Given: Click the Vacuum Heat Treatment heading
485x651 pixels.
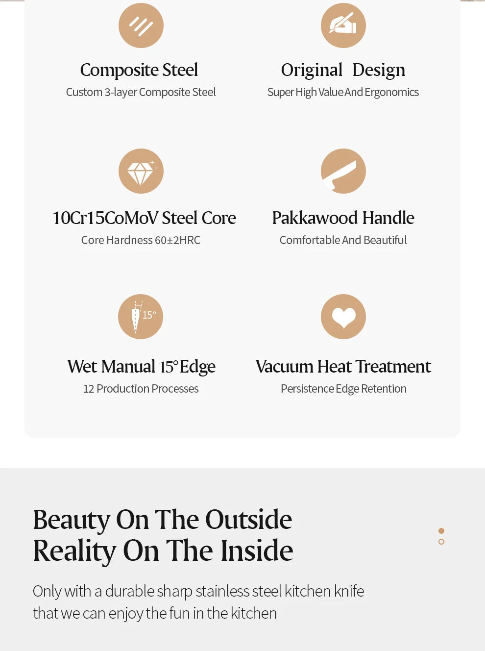Looking at the screenshot, I should [x=343, y=367].
